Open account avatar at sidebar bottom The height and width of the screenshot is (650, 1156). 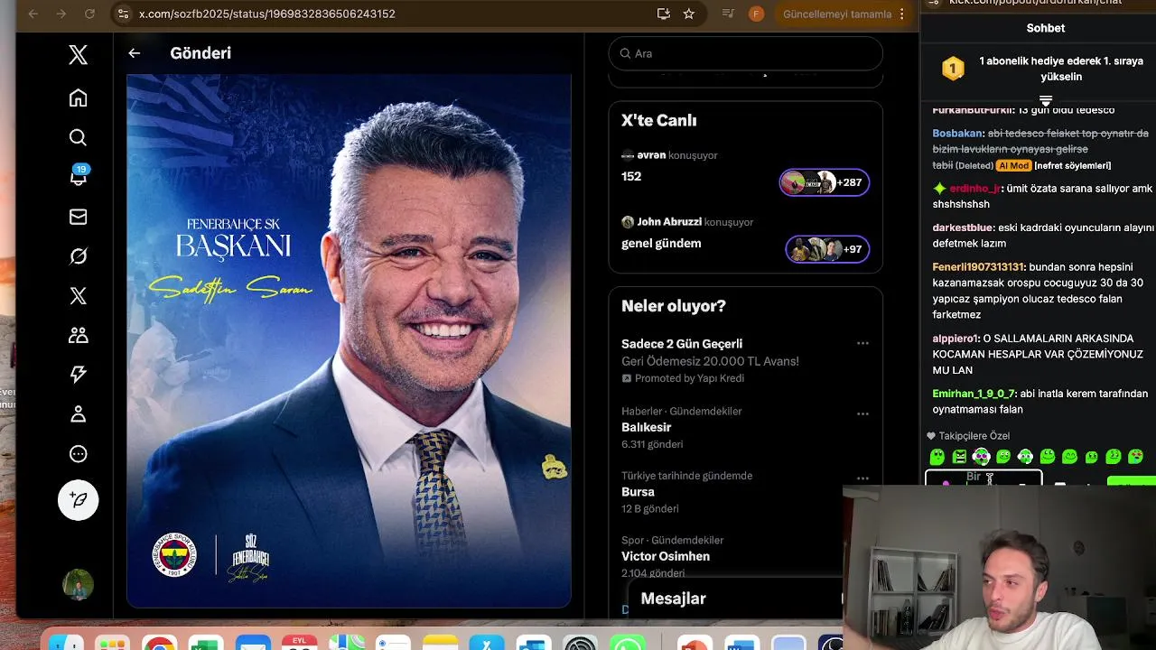[x=79, y=584]
